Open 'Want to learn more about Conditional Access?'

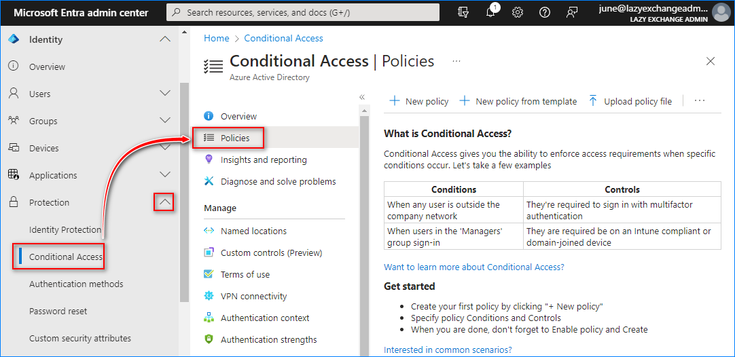tap(474, 267)
